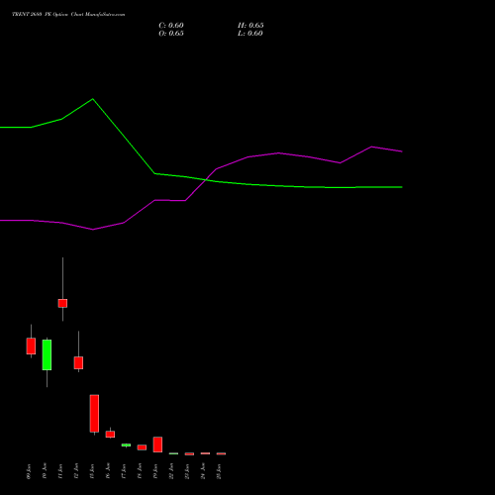The width and height of the screenshot is (495, 495).
Task: Click the TRENT 2650 PE chart title
Action: pyautogui.click(x=68, y=14)
